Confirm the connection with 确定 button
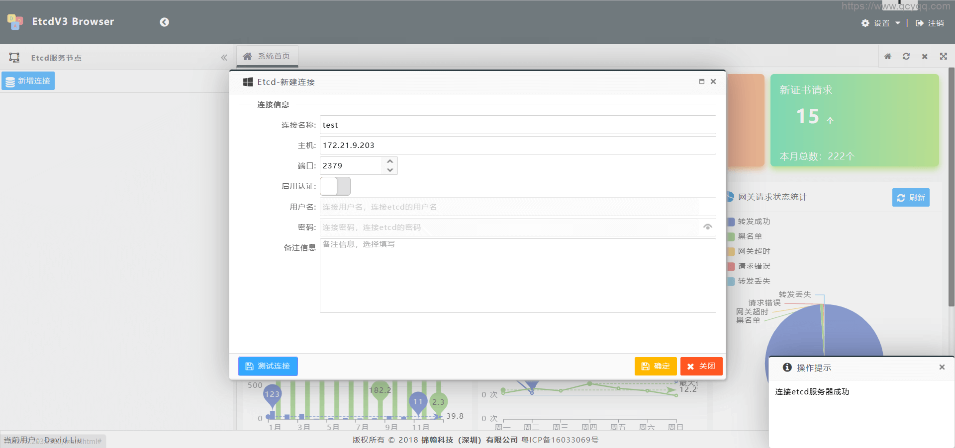 point(655,366)
